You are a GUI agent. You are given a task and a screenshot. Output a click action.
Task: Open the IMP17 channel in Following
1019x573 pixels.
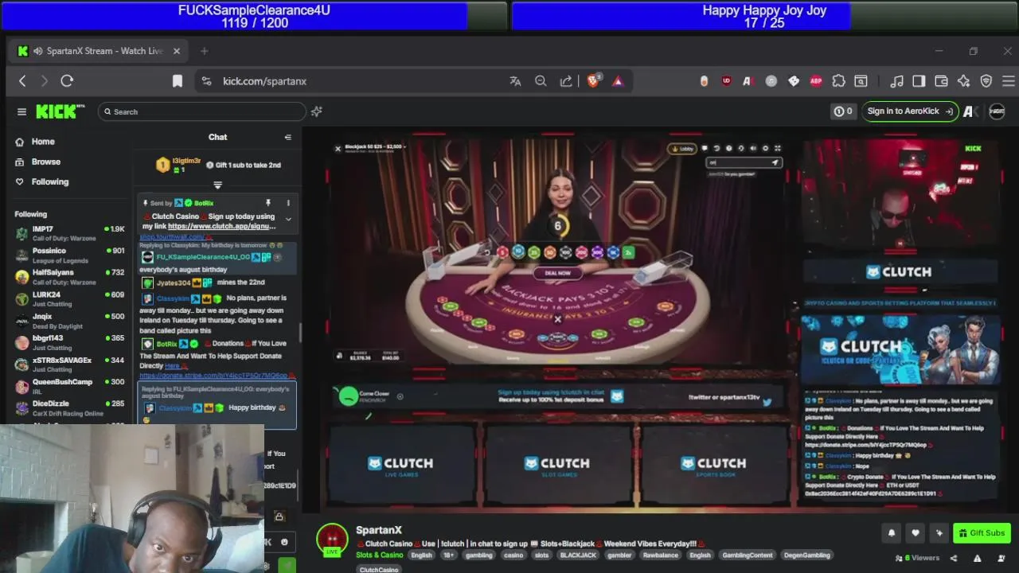pos(70,233)
